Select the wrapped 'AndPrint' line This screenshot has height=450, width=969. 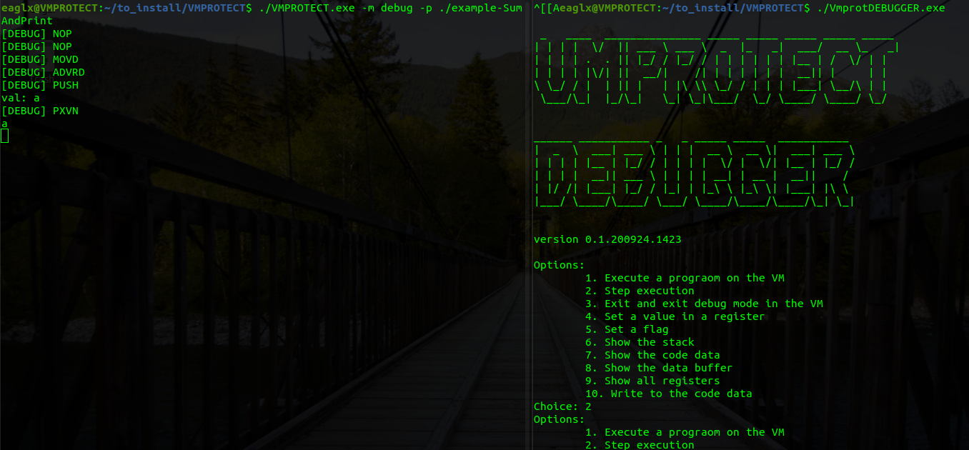click(27, 21)
